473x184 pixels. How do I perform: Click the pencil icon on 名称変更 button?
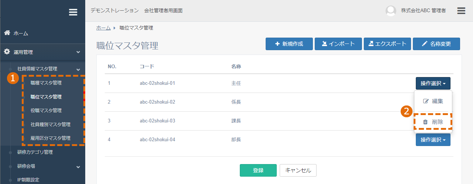[424, 44]
